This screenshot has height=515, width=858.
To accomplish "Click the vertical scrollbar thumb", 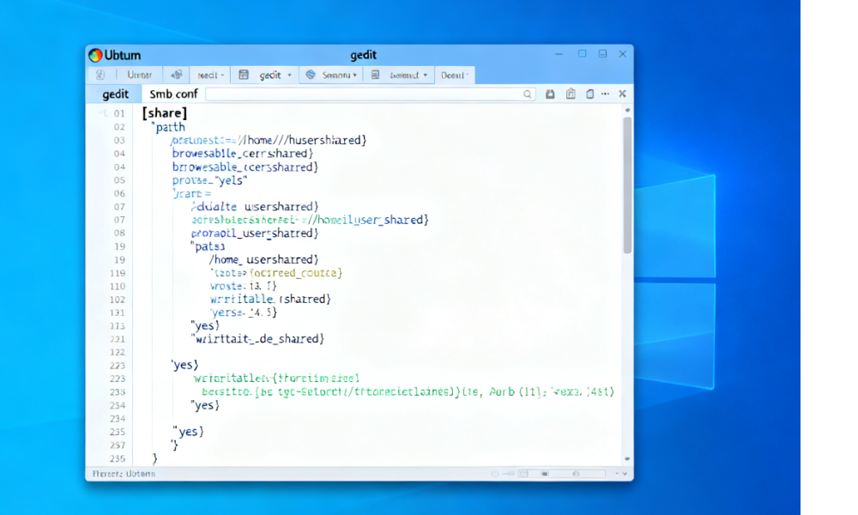I will (627, 185).
